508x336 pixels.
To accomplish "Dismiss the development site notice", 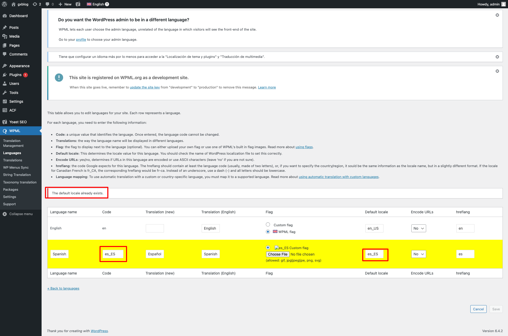I will coord(497,71).
